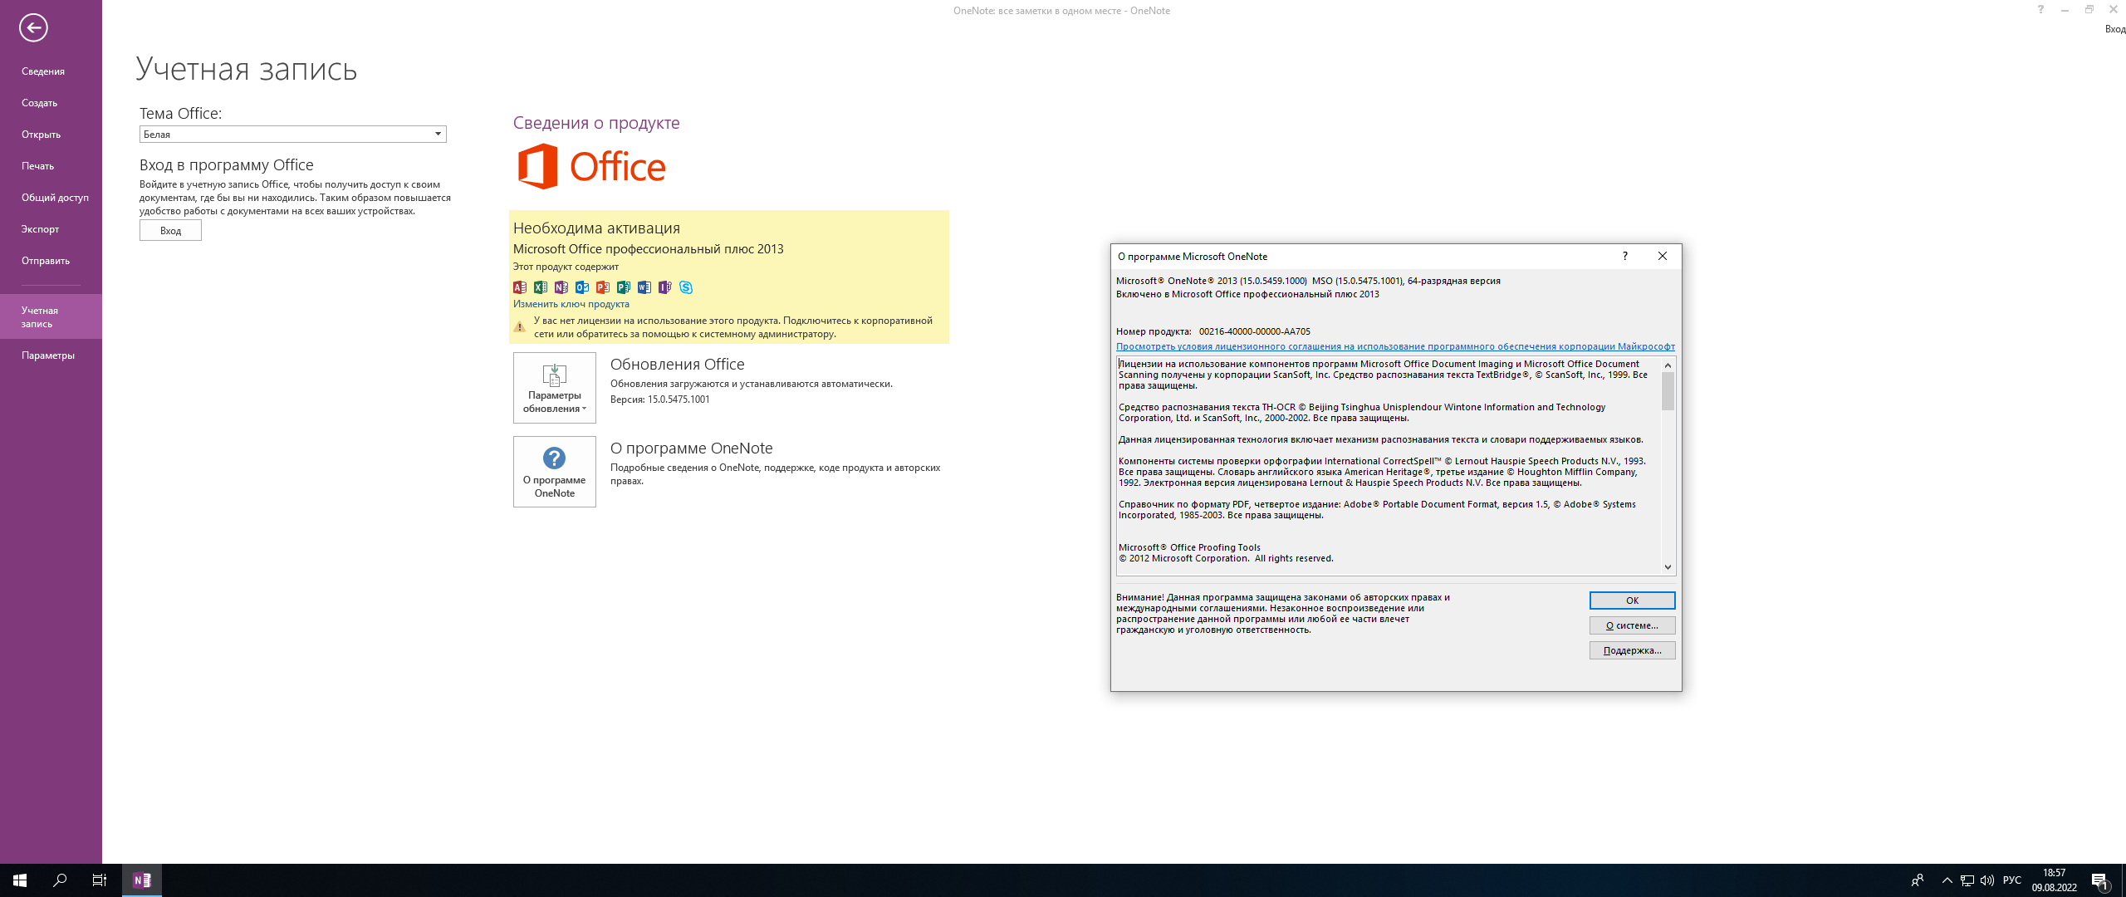Click the scroll up arrow in license text

coord(1668,365)
